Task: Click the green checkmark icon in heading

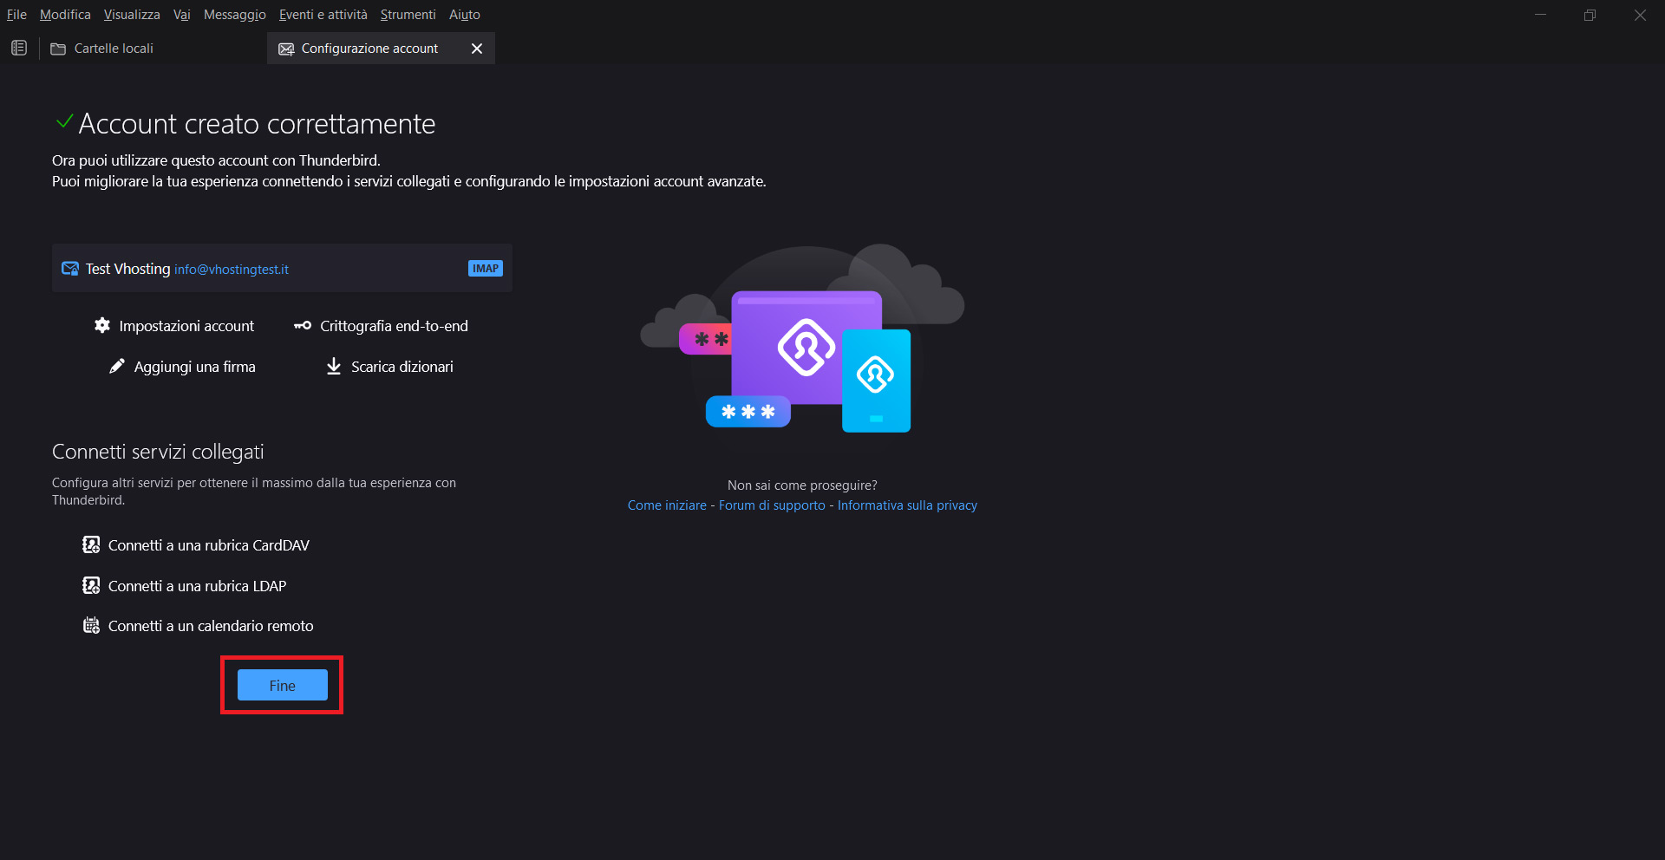Action: [x=63, y=121]
